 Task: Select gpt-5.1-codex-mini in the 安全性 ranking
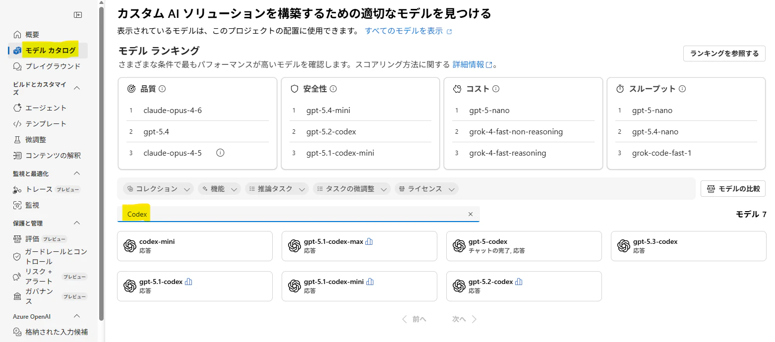coord(340,153)
